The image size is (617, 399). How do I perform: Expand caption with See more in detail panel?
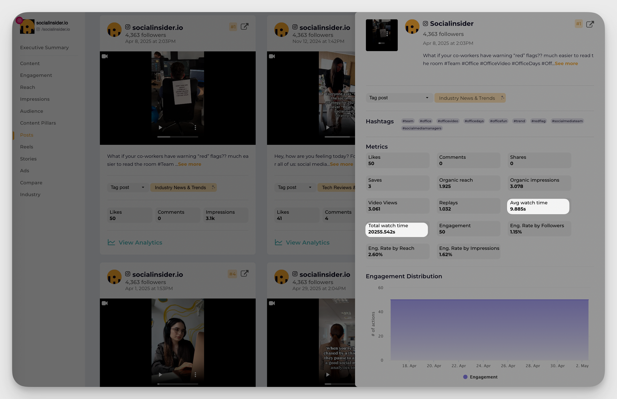click(x=566, y=63)
